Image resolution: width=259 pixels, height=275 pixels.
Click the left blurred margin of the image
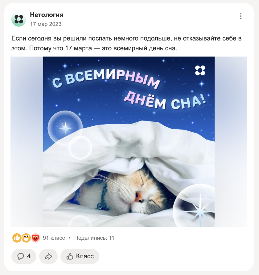pyautogui.click(x=27, y=142)
